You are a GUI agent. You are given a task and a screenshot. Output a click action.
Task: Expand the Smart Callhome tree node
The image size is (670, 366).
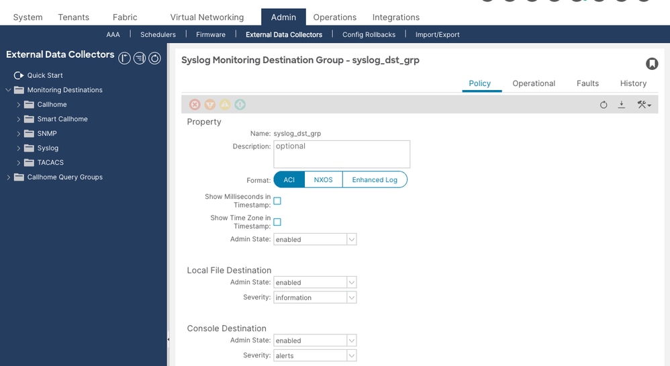18,119
